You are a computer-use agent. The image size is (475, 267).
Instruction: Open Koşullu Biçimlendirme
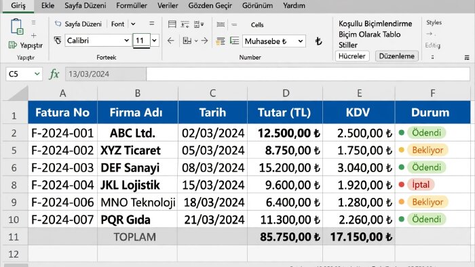coord(375,24)
